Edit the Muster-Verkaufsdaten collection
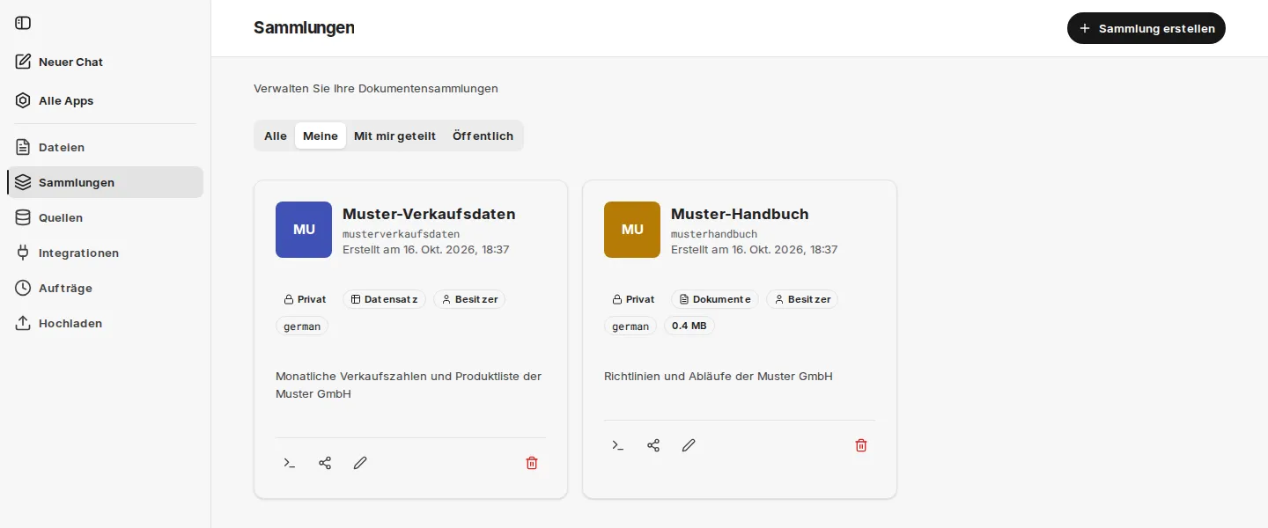 (x=360, y=463)
